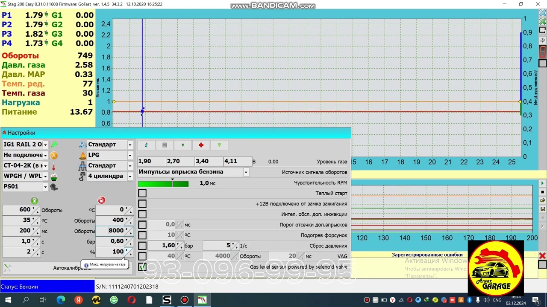Turn on the Подогрев форсунок checkbox
The height and width of the screenshot is (307, 547).
[142, 235]
